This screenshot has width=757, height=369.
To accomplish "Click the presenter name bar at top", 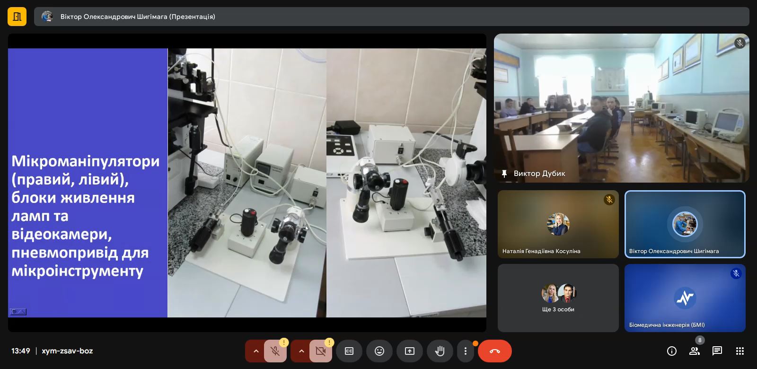I will click(392, 17).
